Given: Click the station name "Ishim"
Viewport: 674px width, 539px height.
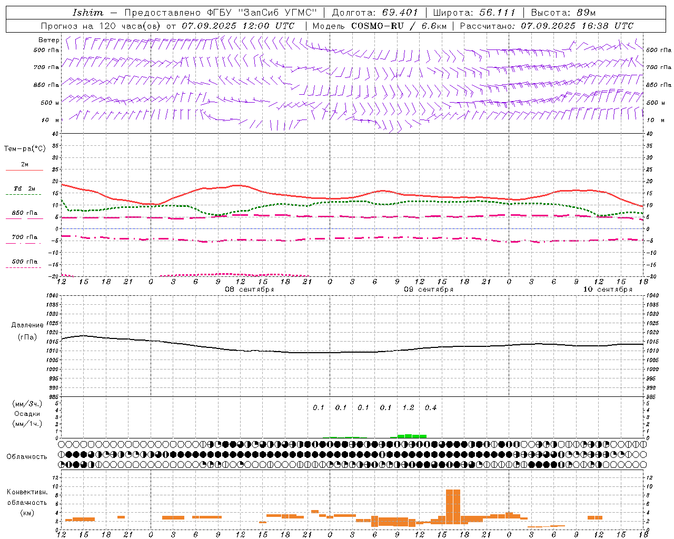Looking at the screenshot, I should pos(88,13).
